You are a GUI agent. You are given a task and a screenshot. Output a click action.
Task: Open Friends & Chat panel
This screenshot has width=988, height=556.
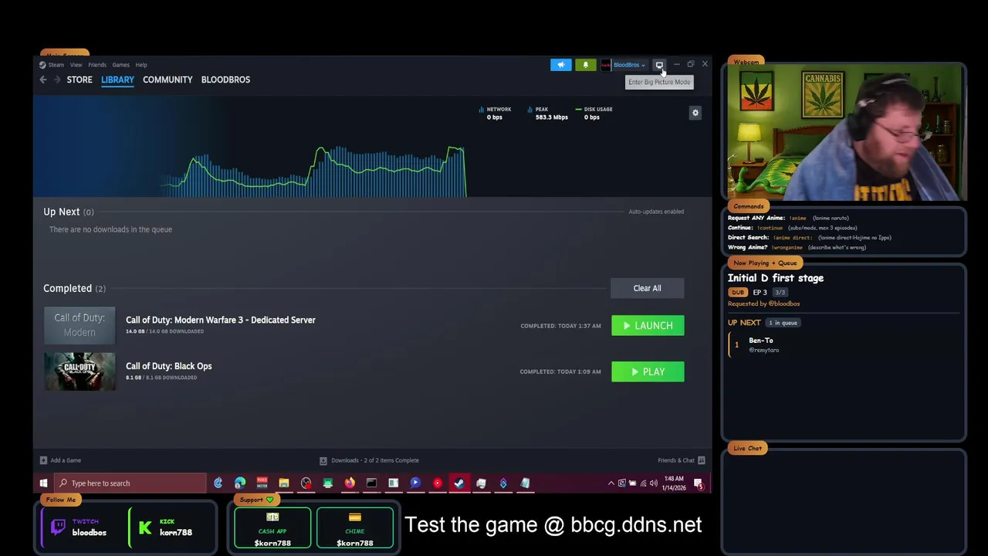pyautogui.click(x=681, y=460)
